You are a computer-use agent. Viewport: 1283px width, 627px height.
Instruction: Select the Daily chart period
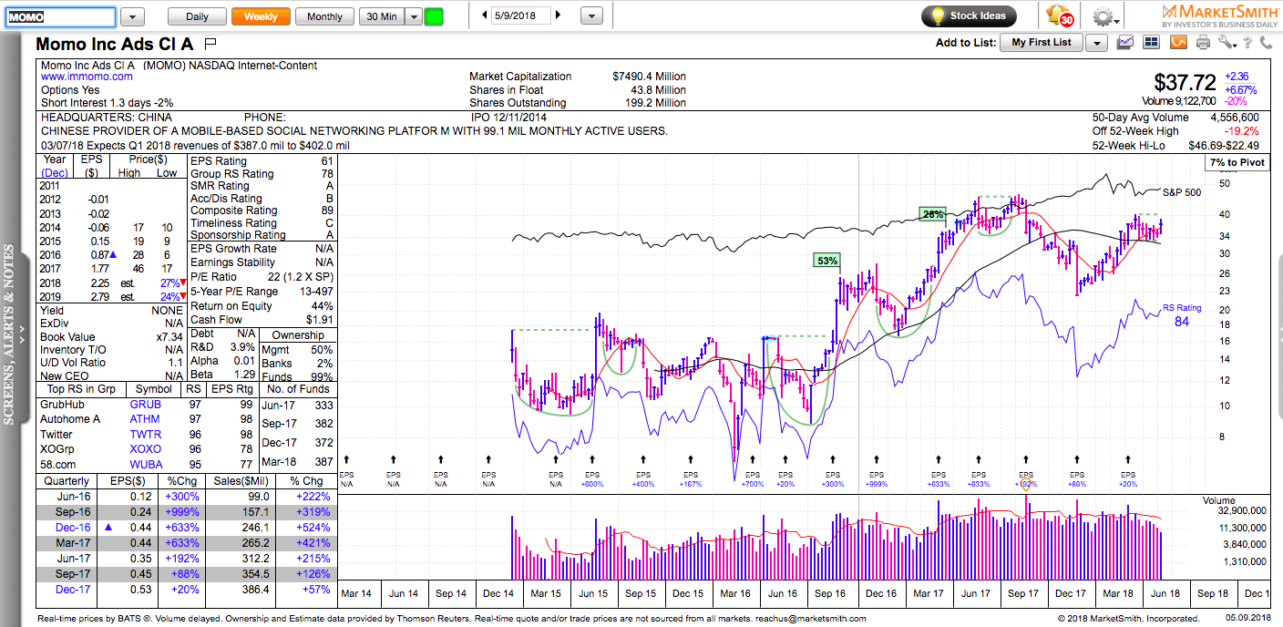point(197,16)
